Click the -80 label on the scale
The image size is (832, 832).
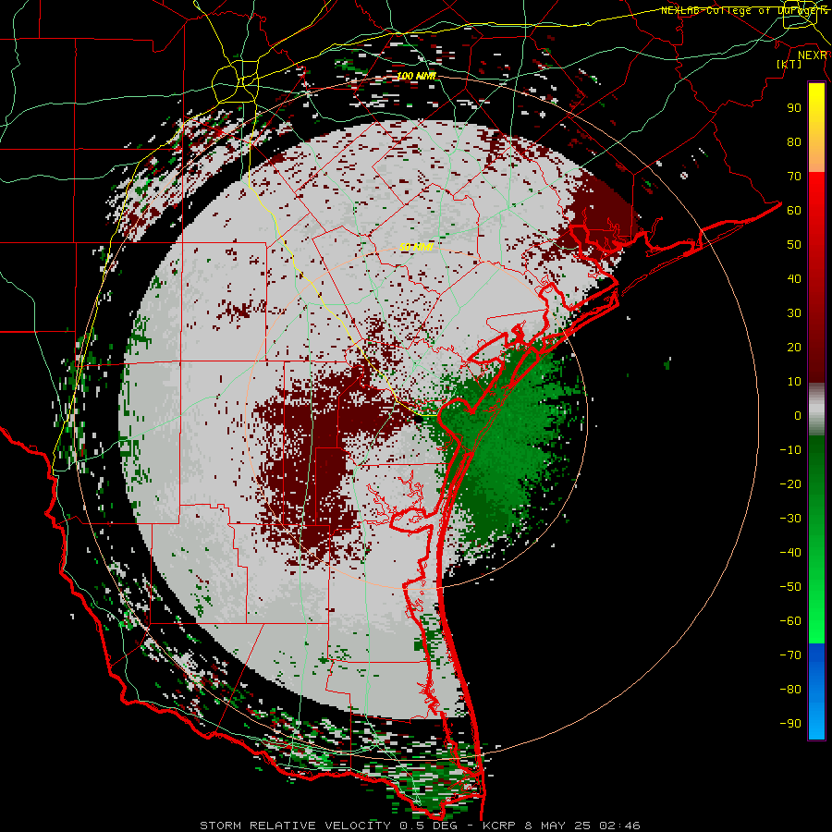(x=790, y=690)
